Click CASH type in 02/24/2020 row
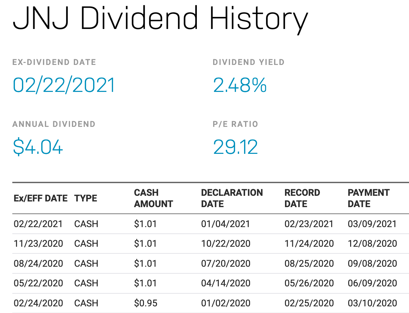Image resolution: width=409 pixels, height=313 pixels. 86,303
